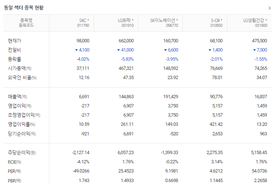Viewport: 275px width, 185px height.
Task: Click revenue value 191,429
Action: (171, 97)
